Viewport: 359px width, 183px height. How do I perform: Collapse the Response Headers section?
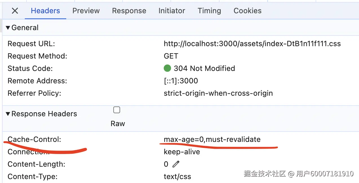(8, 114)
